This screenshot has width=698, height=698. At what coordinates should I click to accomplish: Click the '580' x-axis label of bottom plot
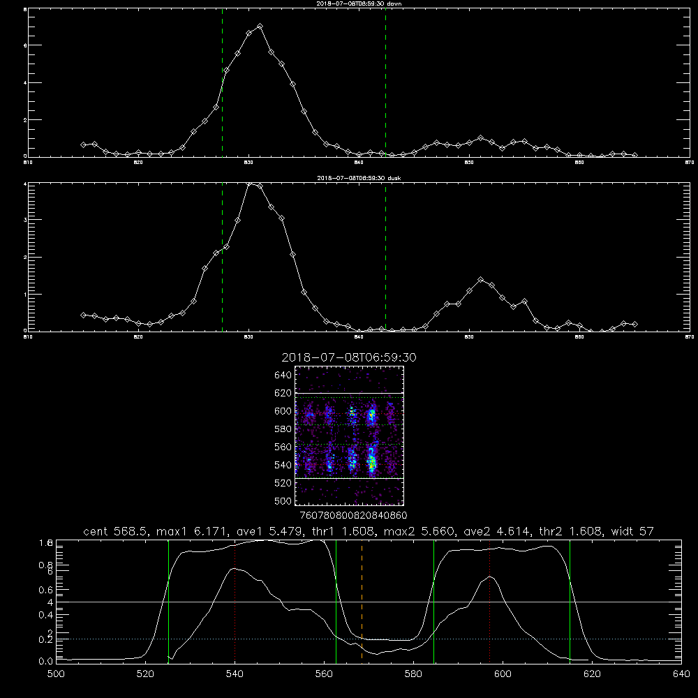click(413, 674)
